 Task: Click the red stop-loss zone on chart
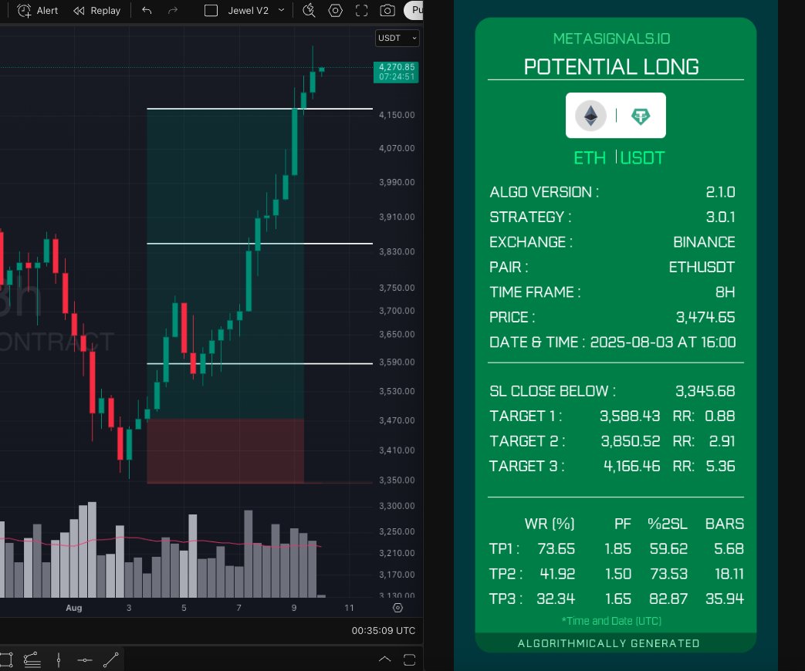pyautogui.click(x=225, y=451)
